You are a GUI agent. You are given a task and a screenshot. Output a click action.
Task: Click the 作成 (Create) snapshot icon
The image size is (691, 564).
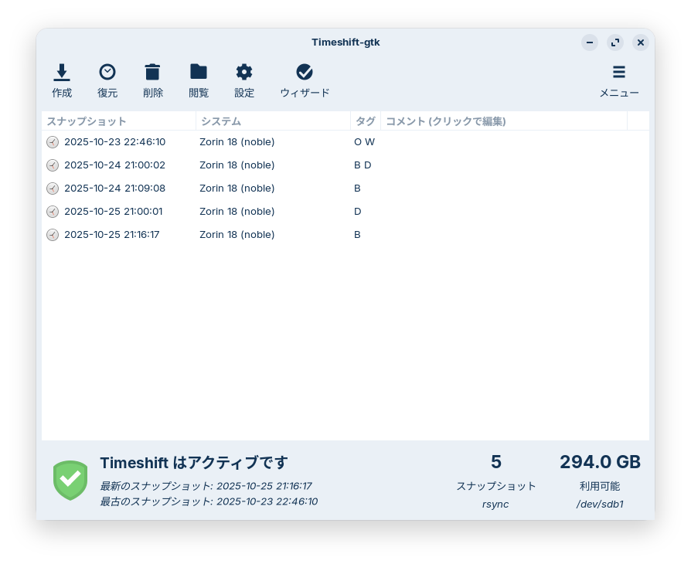pyautogui.click(x=62, y=73)
